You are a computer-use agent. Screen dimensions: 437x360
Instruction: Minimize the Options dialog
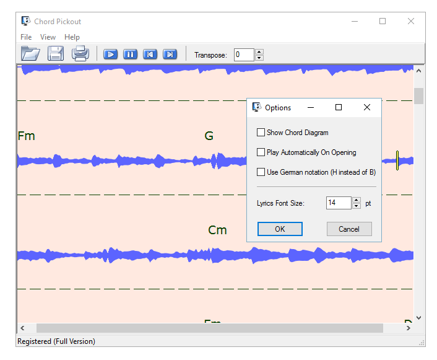[311, 107]
